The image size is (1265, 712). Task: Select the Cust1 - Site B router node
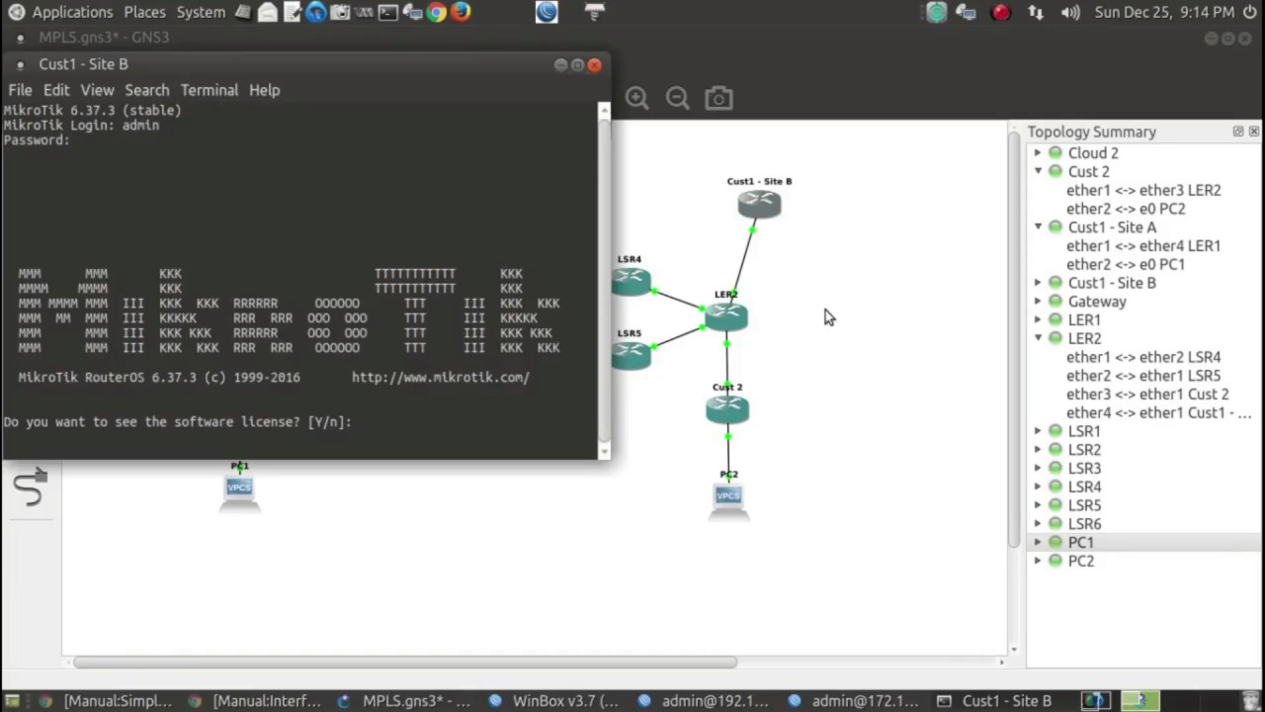coord(759,205)
